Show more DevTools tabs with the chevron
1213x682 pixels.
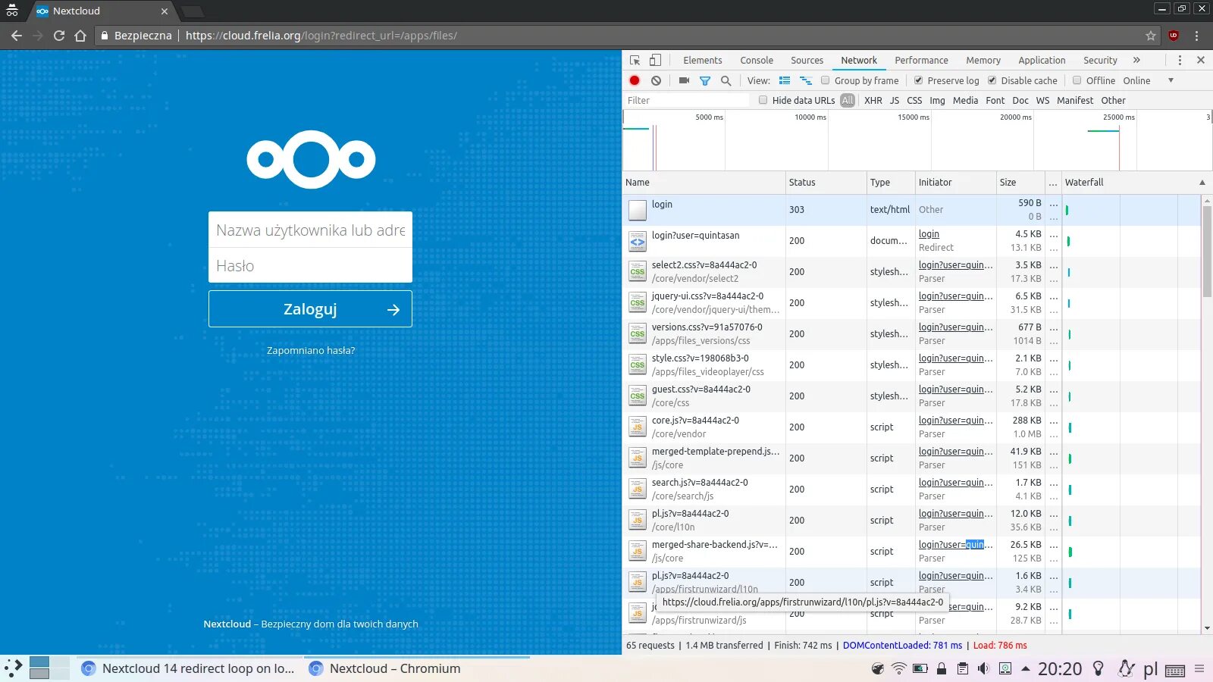coord(1136,60)
